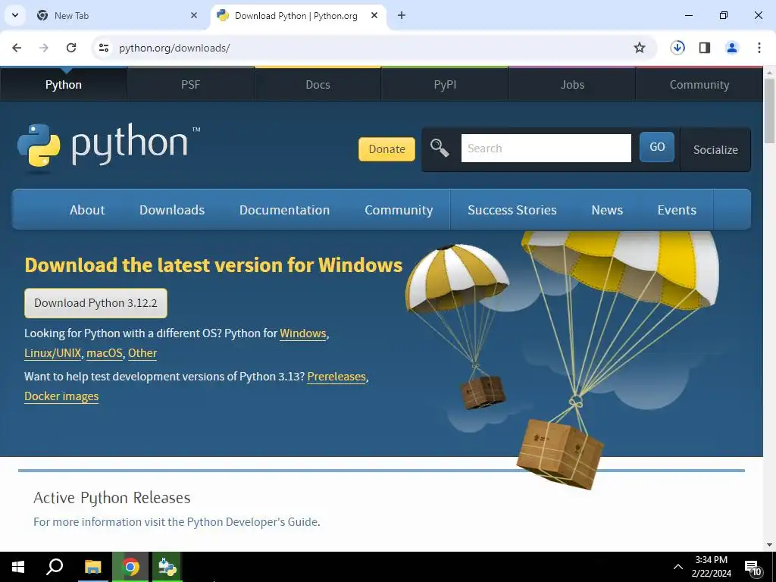Open the Docs top-bar tab
Viewport: 776px width, 582px height.
(318, 85)
